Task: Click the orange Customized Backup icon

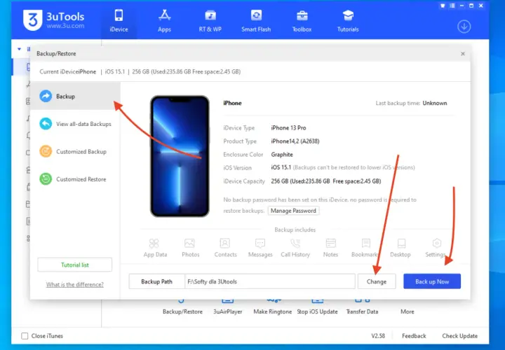Action: [46, 151]
